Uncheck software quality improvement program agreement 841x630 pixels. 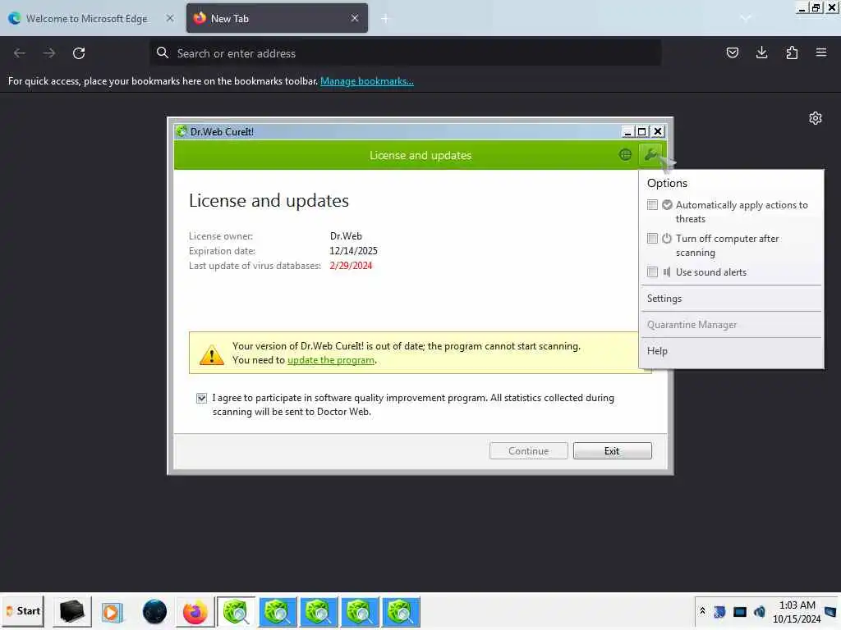201,398
